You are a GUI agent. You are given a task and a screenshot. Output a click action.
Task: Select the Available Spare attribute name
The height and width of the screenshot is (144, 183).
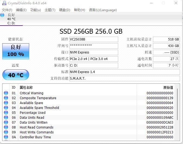pos(31,103)
